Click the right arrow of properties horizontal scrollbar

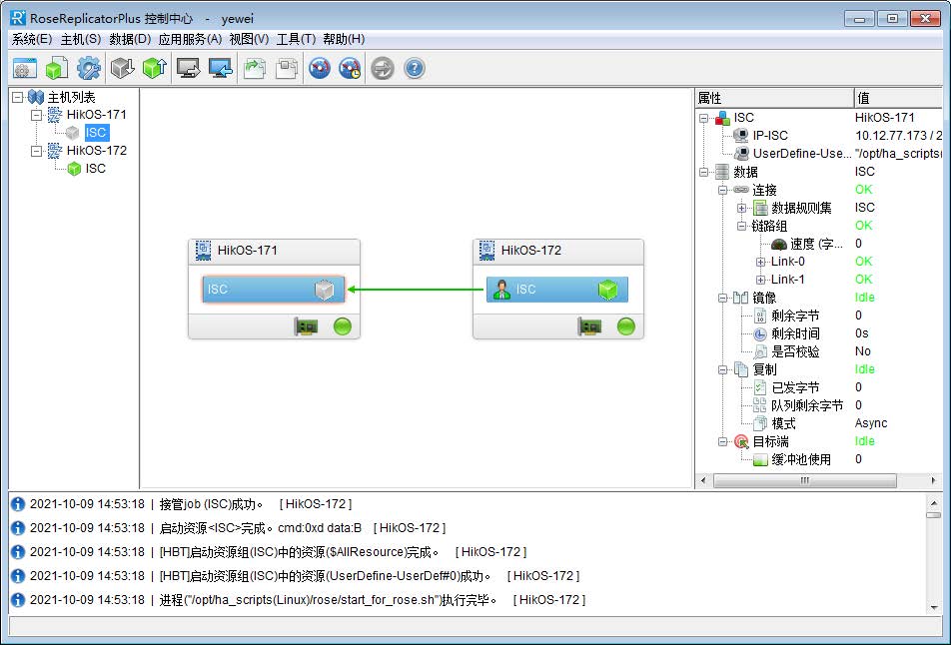pyautogui.click(x=933, y=480)
